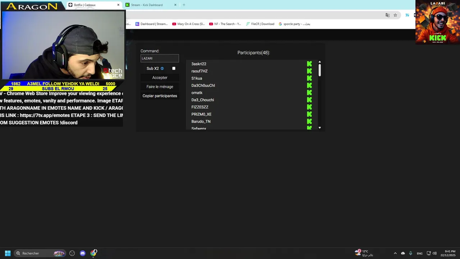
Task: Click the Accepter button
Action: coord(160,78)
